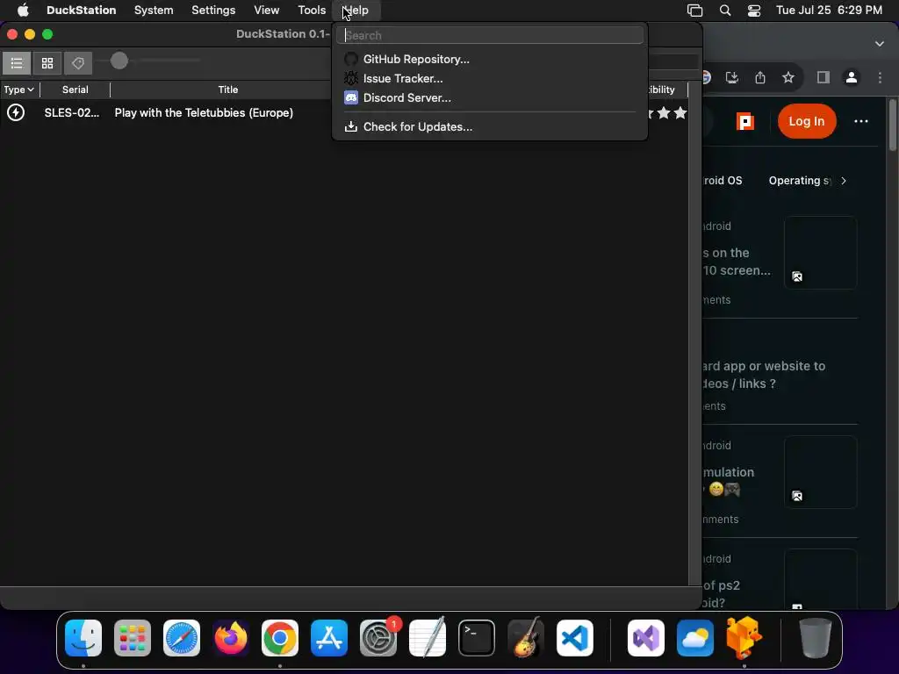The width and height of the screenshot is (899, 674).
Task: Select the Operating s... topic tab
Action: click(800, 181)
